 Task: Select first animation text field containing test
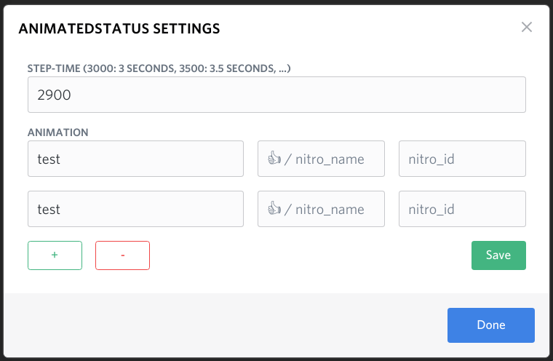pos(136,159)
